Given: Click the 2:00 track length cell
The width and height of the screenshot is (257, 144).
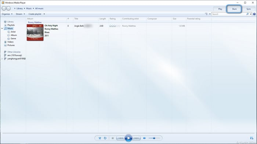Looking at the screenshot, I should point(101,26).
